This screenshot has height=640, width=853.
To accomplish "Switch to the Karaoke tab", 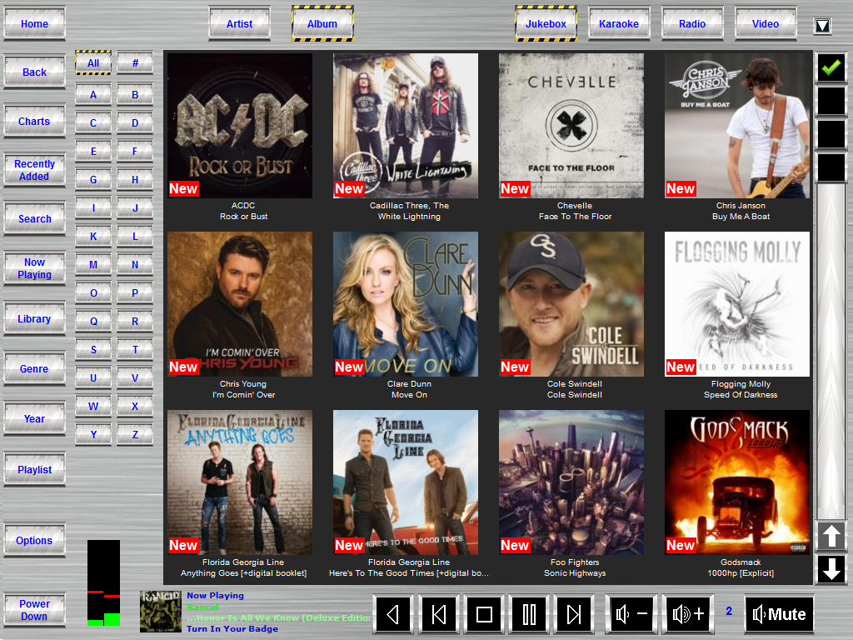I will coord(619,24).
